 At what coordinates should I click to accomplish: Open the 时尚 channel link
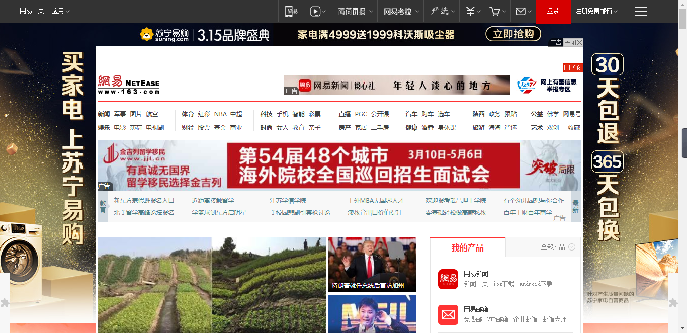266,128
